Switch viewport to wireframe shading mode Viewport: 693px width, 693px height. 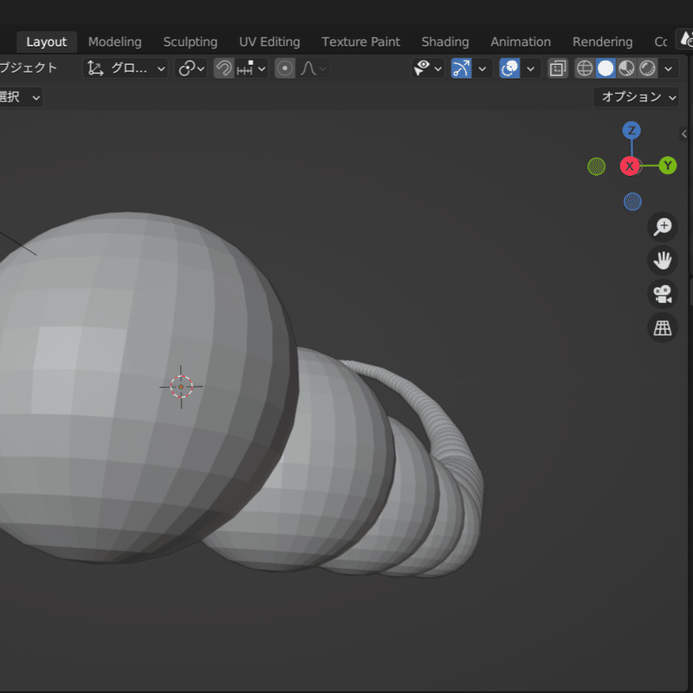(585, 68)
